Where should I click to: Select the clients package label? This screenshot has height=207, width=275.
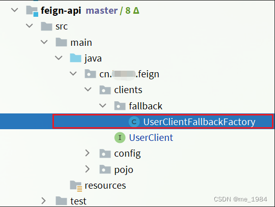point(128,90)
